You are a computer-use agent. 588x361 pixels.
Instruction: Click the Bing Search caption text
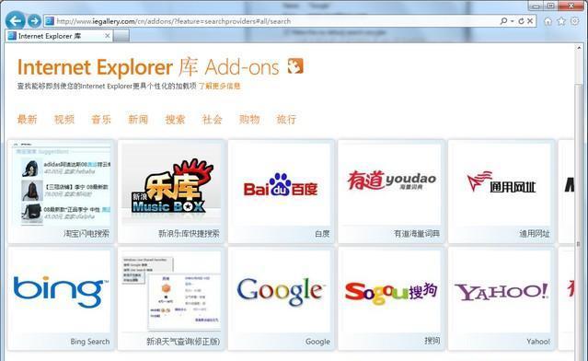click(x=90, y=342)
